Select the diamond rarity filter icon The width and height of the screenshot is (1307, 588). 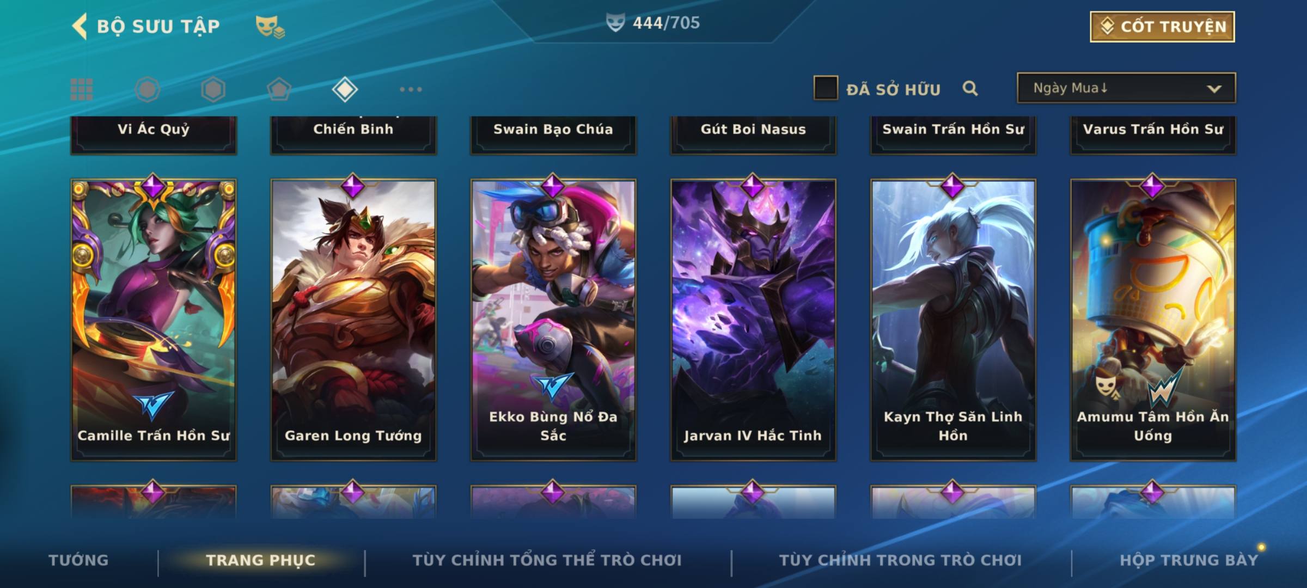pyautogui.click(x=345, y=89)
